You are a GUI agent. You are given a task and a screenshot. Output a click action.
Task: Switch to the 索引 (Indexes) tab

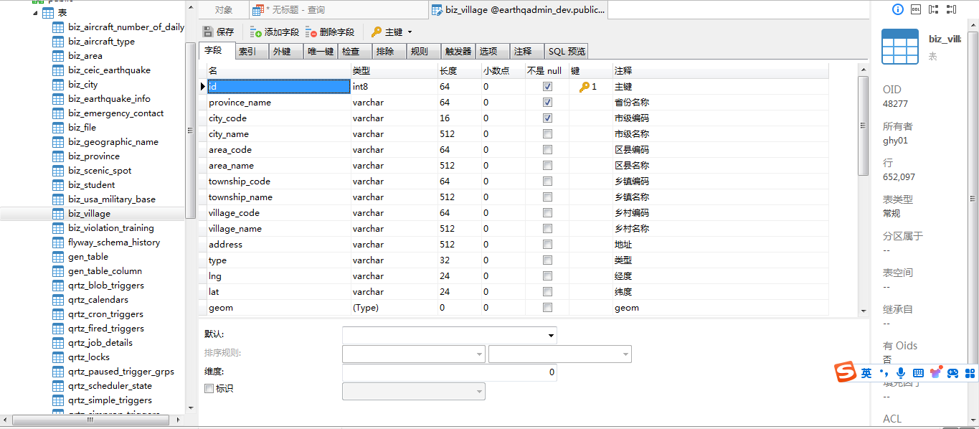pos(252,52)
